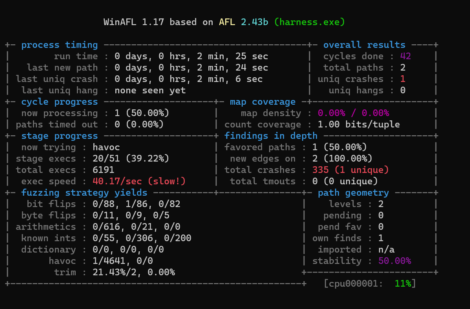Click the map coverage section header

click(262, 102)
